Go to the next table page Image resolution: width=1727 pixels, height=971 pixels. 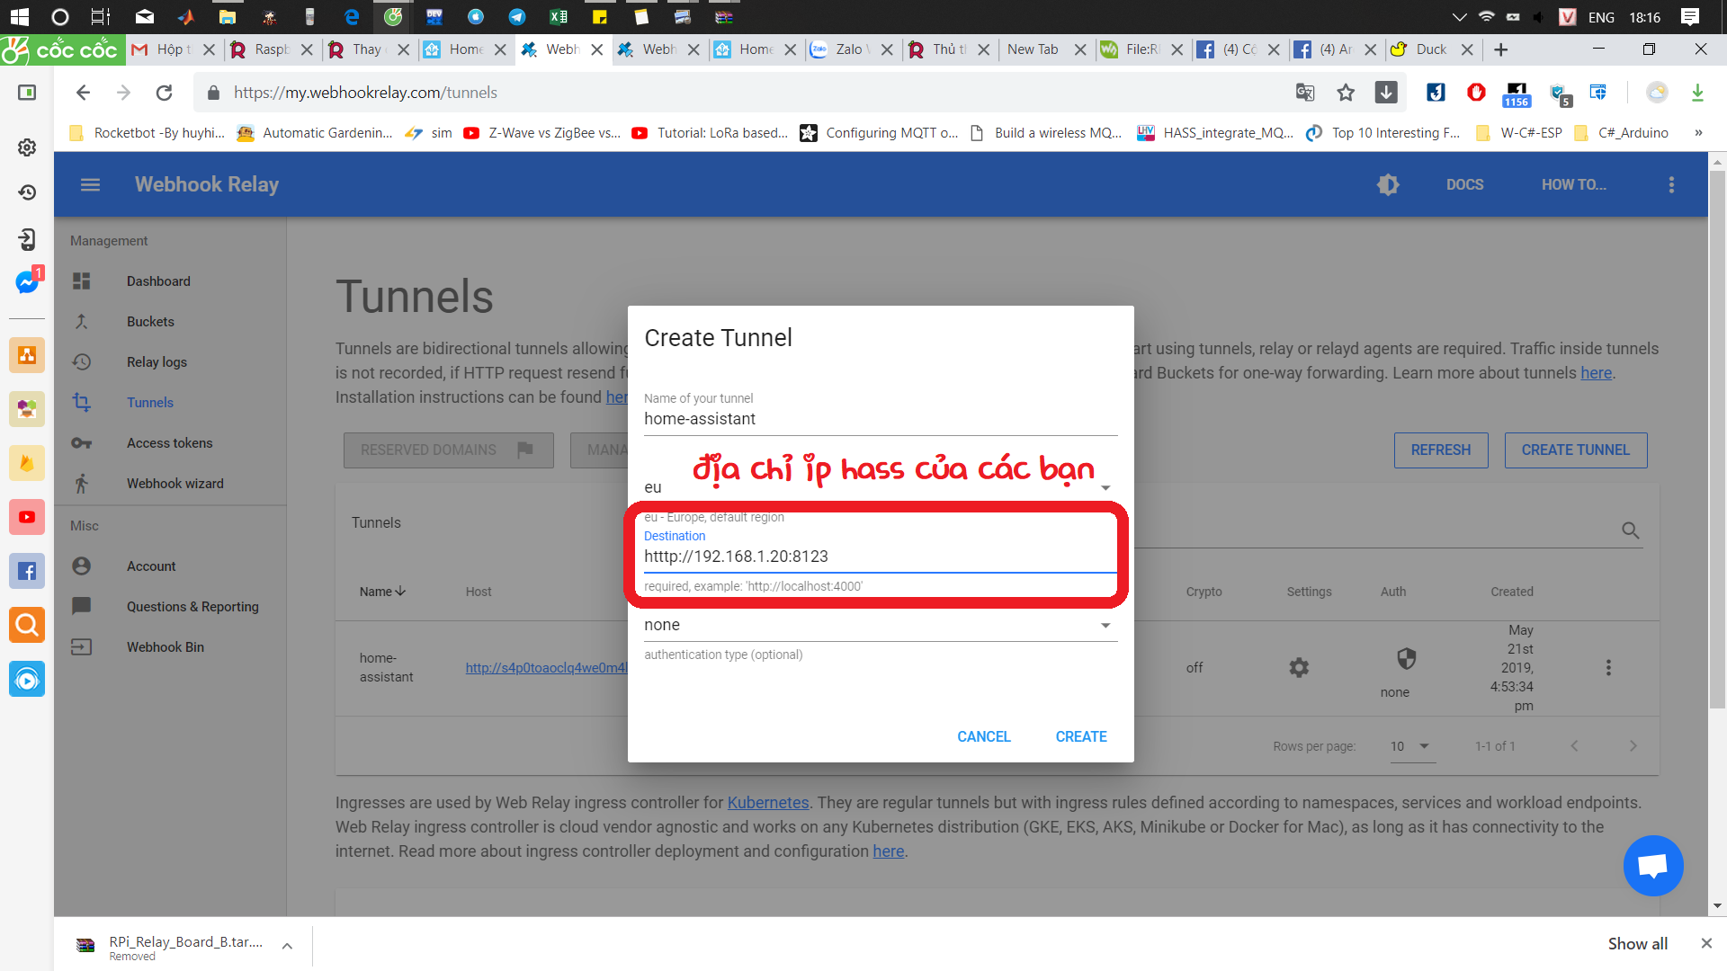coord(1633,745)
